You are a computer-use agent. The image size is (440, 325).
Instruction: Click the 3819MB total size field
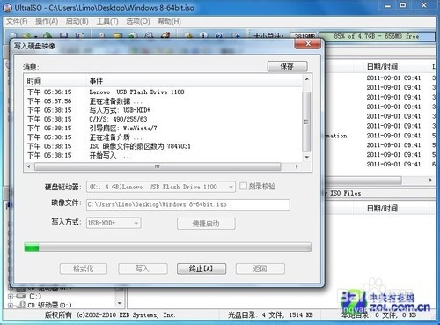304,36
